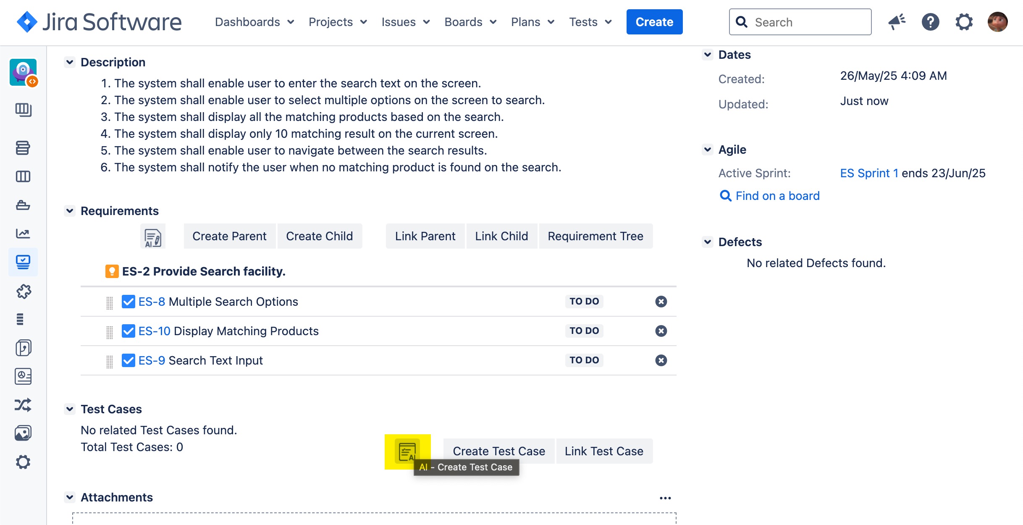Toggle the ES-8 Multiple Search Options checkbox
Screen dimensions: 1023x525
pyautogui.click(x=128, y=302)
